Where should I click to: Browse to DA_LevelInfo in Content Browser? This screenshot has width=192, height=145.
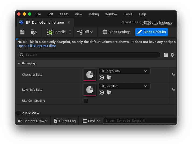(x=109, y=93)
